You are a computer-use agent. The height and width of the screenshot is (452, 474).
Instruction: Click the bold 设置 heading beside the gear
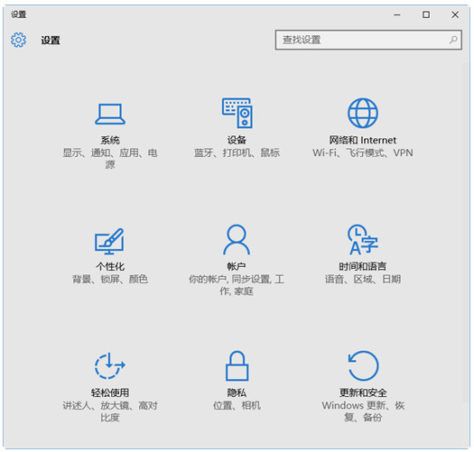pyautogui.click(x=51, y=41)
